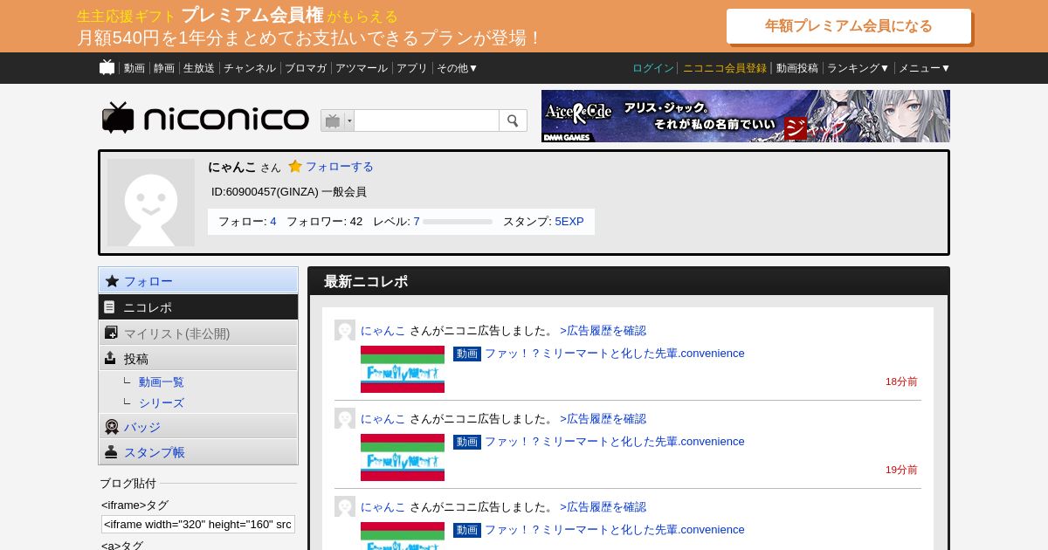Viewport: 1048px width, 550px height.
Task: Click the 18分前 timestamp
Action: [x=901, y=382]
